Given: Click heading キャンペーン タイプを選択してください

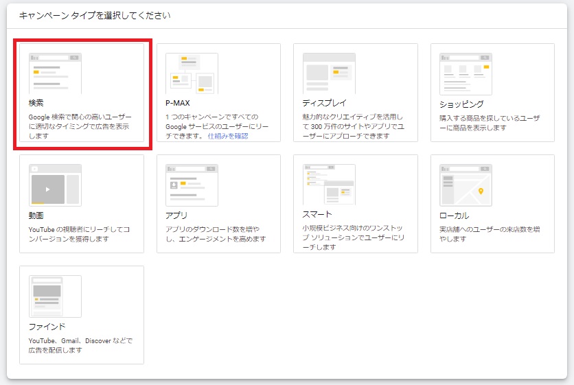Looking at the screenshot, I should (95, 16).
